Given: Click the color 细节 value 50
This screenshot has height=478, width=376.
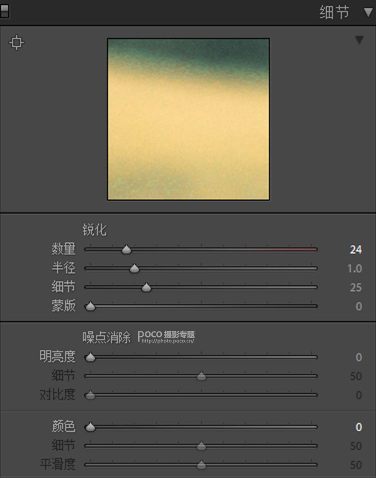Looking at the screenshot, I should click(x=356, y=446).
